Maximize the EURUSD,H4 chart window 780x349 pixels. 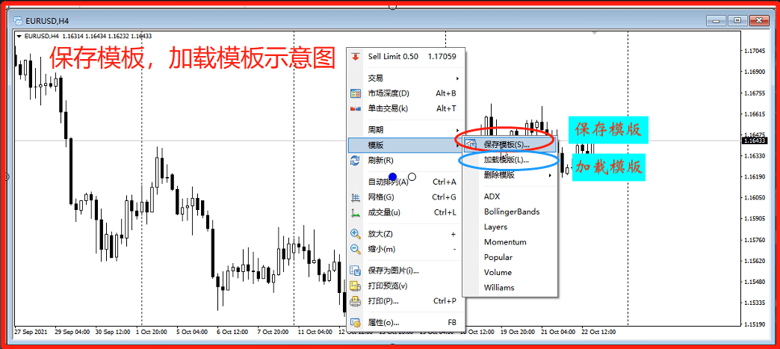(737, 20)
